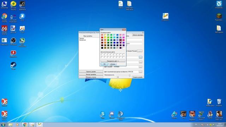The width and height of the screenshot is (226, 127).
Task: Open the GeForce Experience shortcut
Action: point(22,6)
